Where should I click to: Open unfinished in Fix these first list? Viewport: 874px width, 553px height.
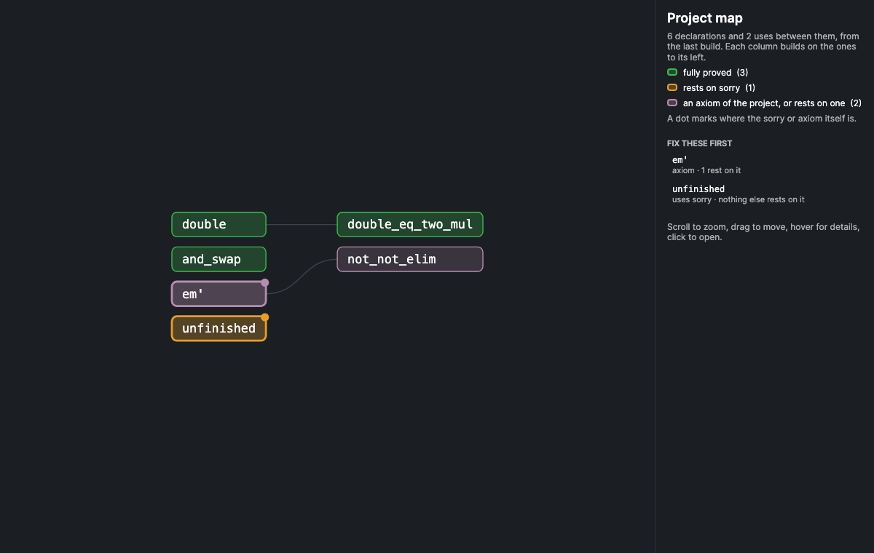[764, 194]
